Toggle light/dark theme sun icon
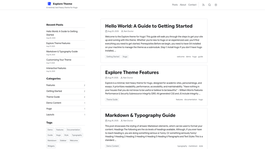Viewport: 265px width, 149px height. coord(216,5)
